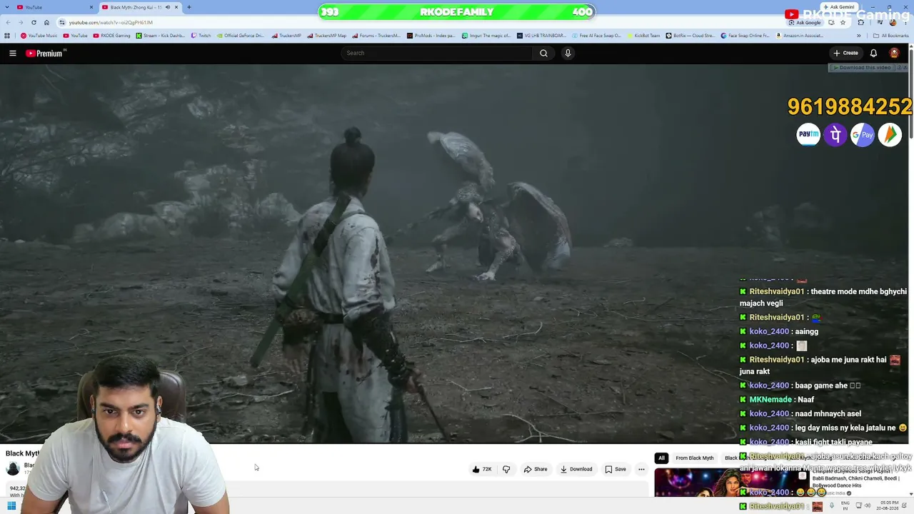Open KickBot Team bookmark

point(643,36)
